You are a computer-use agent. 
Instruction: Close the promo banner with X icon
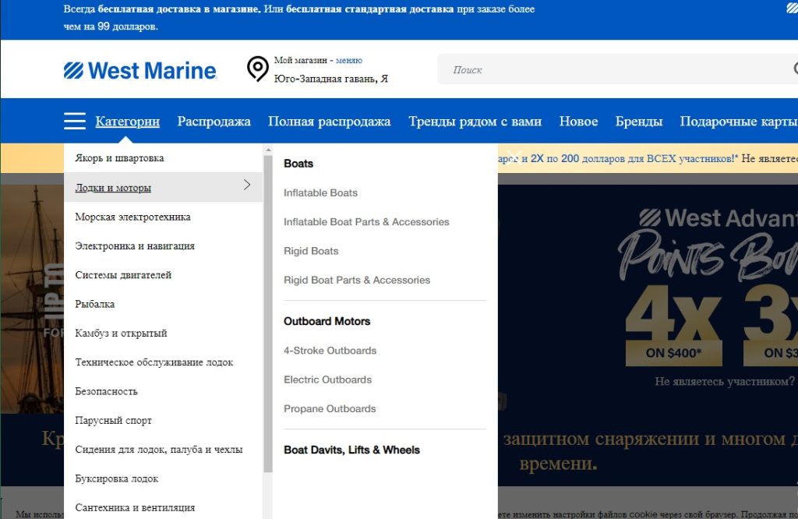tap(514, 157)
